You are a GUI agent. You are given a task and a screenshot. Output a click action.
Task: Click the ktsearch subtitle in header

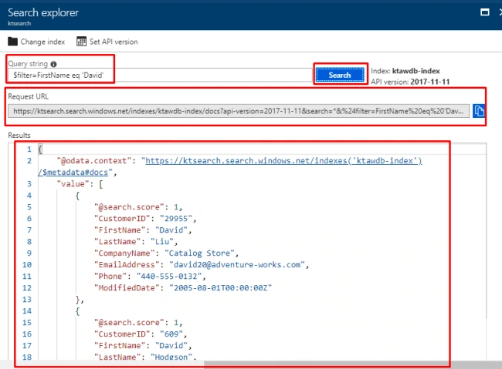pyautogui.click(x=19, y=24)
